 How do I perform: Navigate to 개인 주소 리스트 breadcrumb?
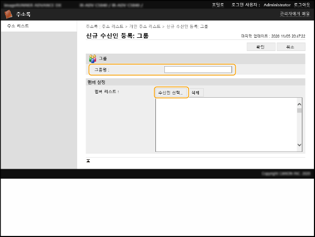(x=145, y=26)
